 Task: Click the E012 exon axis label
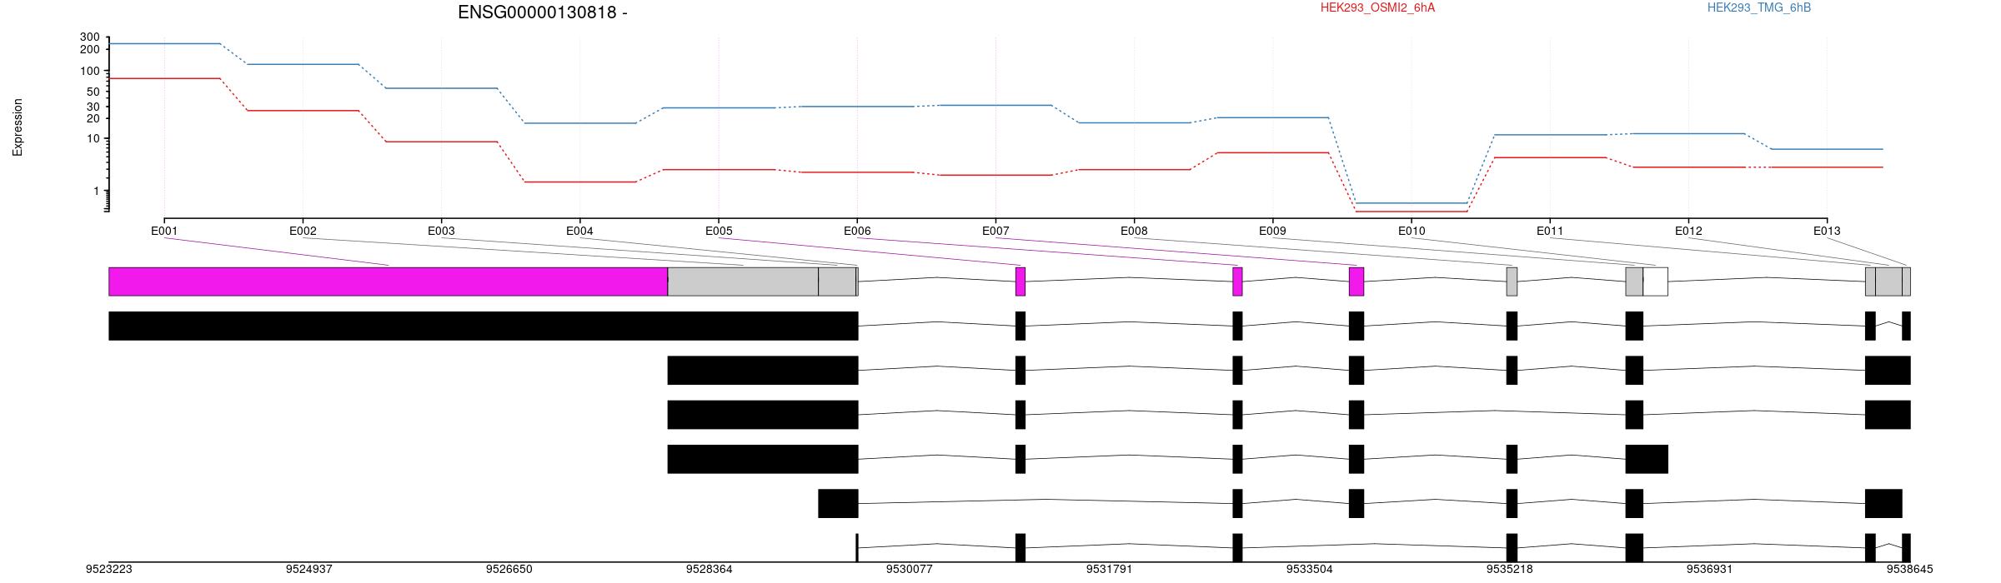click(x=1688, y=231)
